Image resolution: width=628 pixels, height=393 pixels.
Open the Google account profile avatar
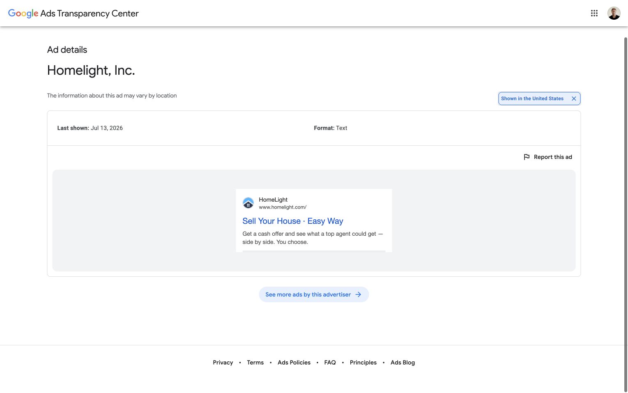point(614,13)
